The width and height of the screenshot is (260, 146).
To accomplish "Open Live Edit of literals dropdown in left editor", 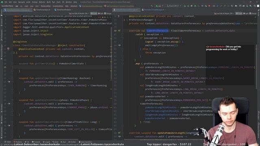I will (79, 13).
